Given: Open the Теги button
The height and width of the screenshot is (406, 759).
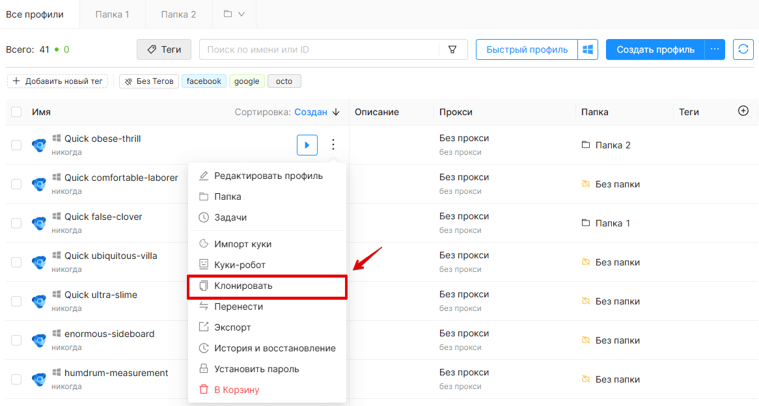Looking at the screenshot, I should (x=164, y=49).
